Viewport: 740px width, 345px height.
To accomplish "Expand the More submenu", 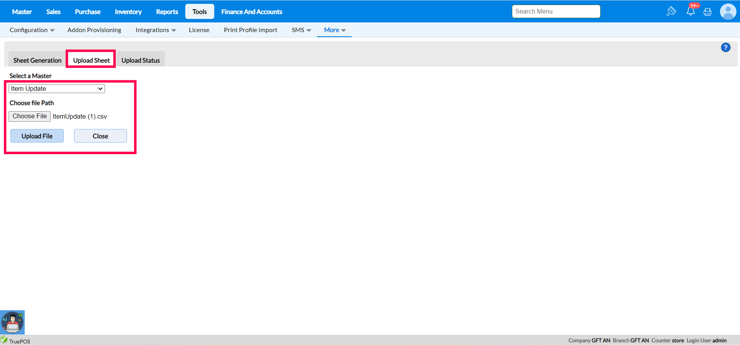I will pos(335,30).
